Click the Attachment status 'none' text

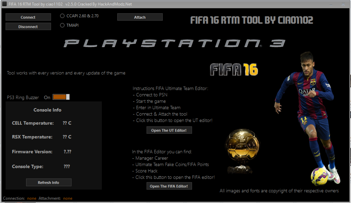coord(68,198)
